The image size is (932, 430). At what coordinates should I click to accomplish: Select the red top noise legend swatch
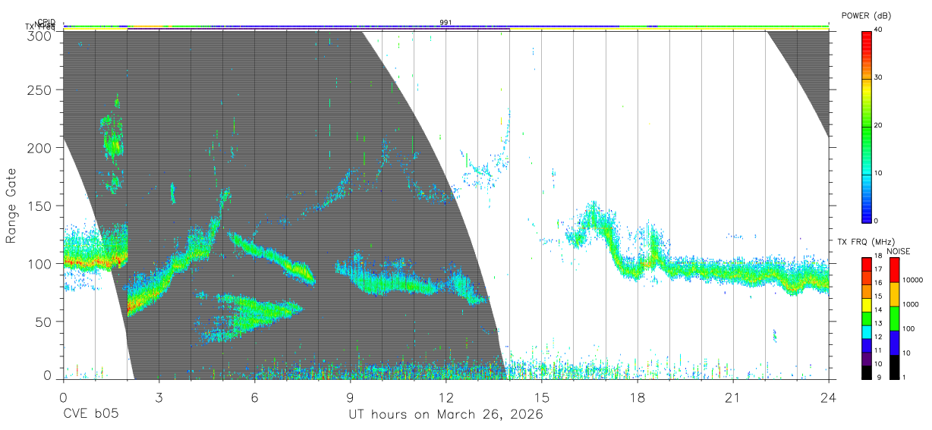tap(894, 270)
